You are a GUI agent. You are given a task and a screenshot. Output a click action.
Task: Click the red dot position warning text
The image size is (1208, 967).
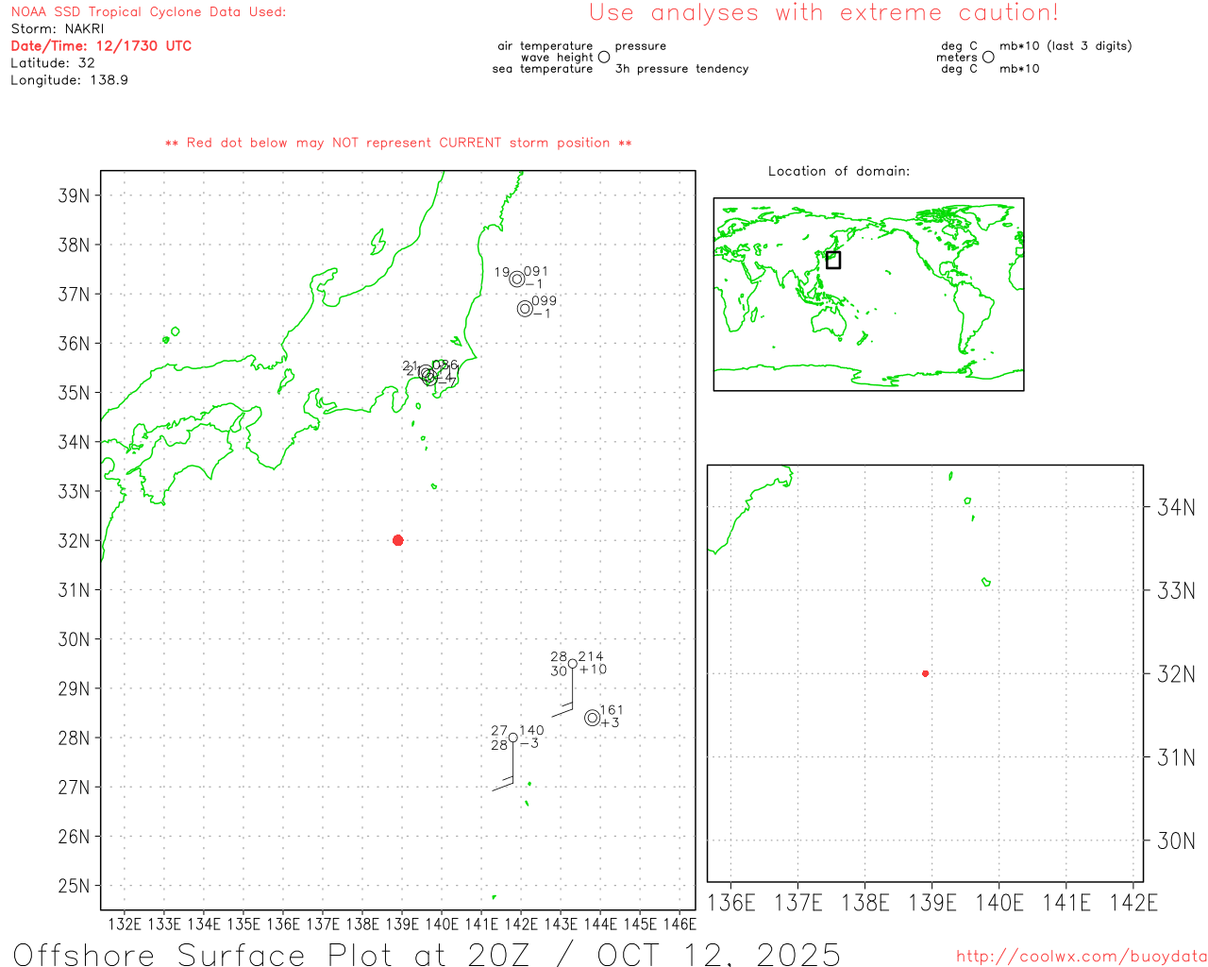[x=397, y=144]
